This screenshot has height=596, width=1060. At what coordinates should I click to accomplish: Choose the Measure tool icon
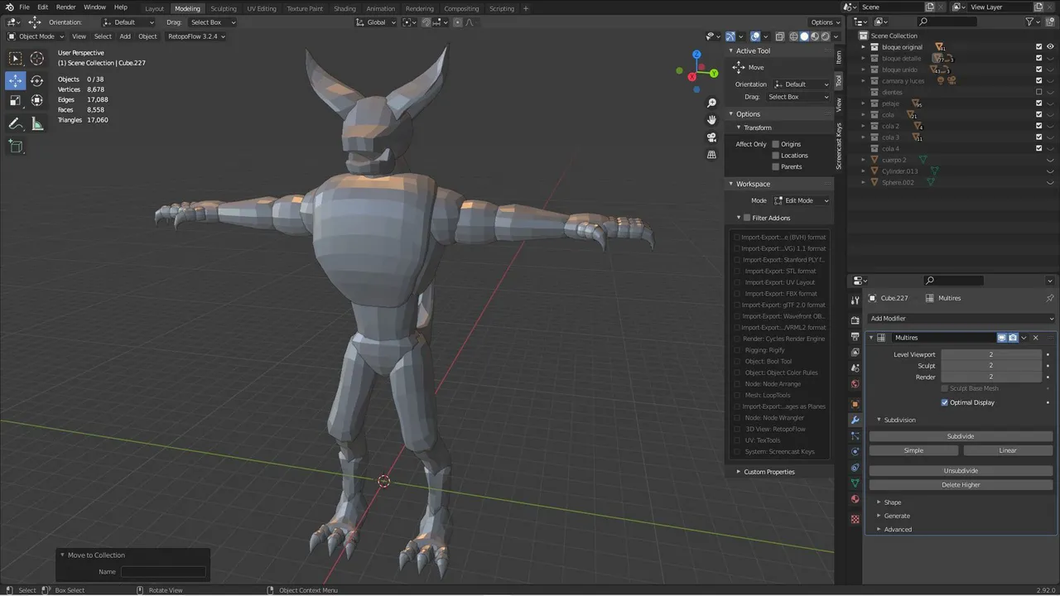[x=37, y=123]
